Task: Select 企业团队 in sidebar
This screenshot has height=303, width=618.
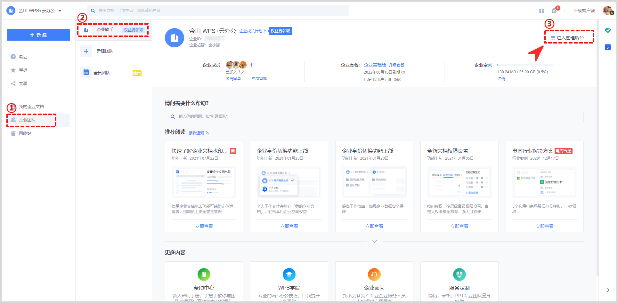Action: click(38, 120)
